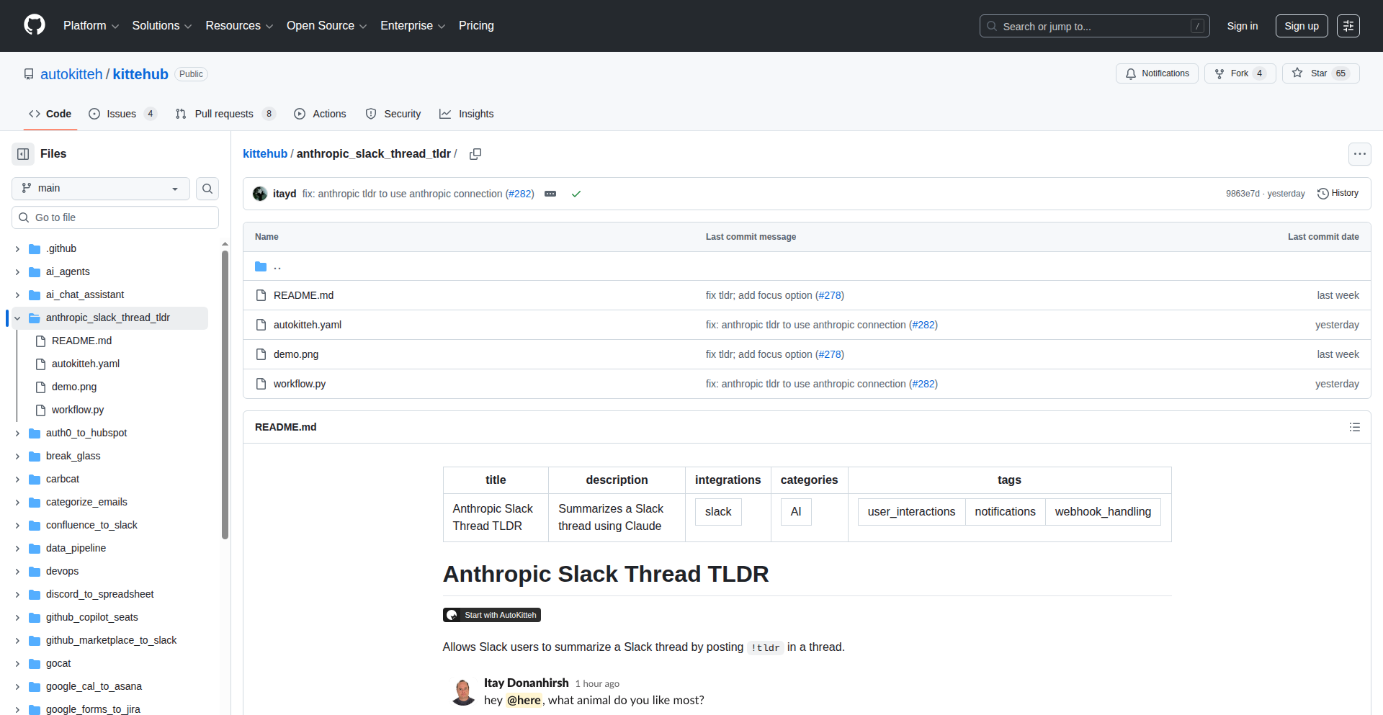
Task: Click the Sign up button
Action: [1301, 26]
